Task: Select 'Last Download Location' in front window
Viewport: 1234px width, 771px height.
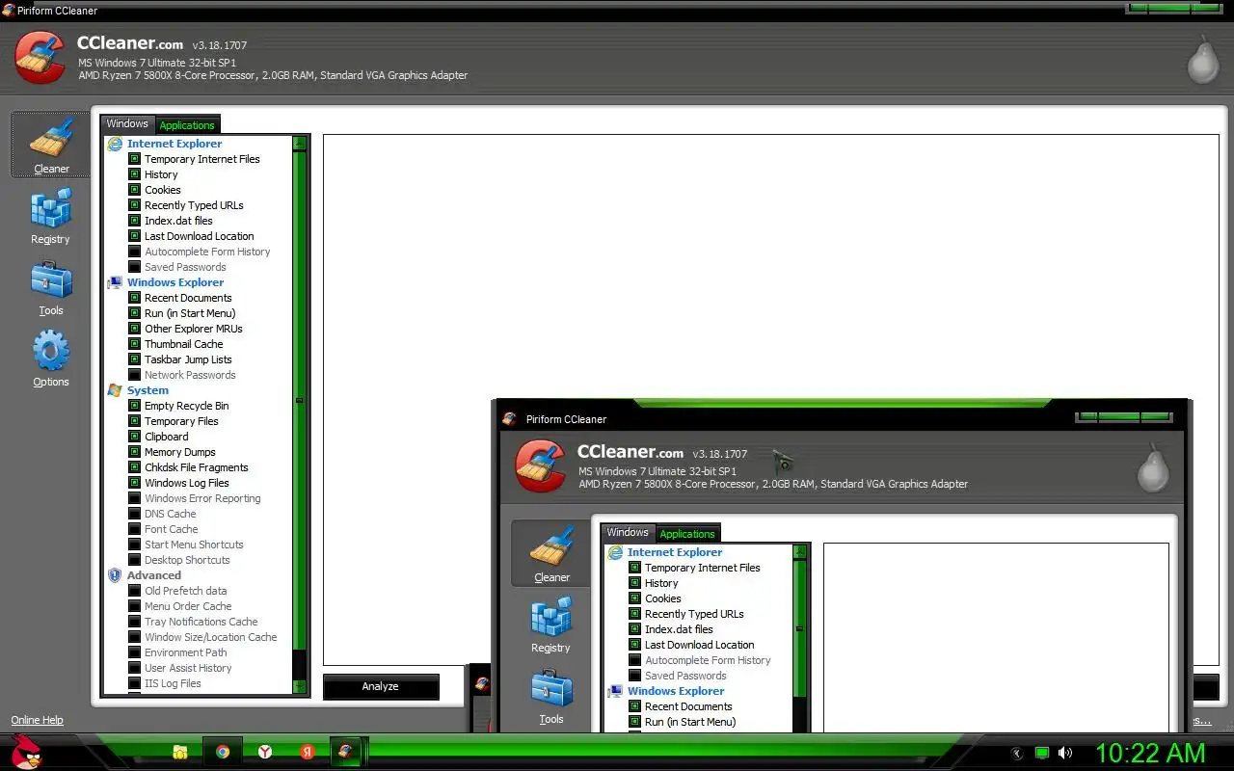Action: pyautogui.click(x=699, y=645)
